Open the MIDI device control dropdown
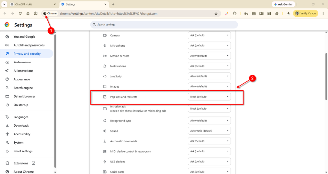Screen dimensions: 328x174 [x=209, y=151]
